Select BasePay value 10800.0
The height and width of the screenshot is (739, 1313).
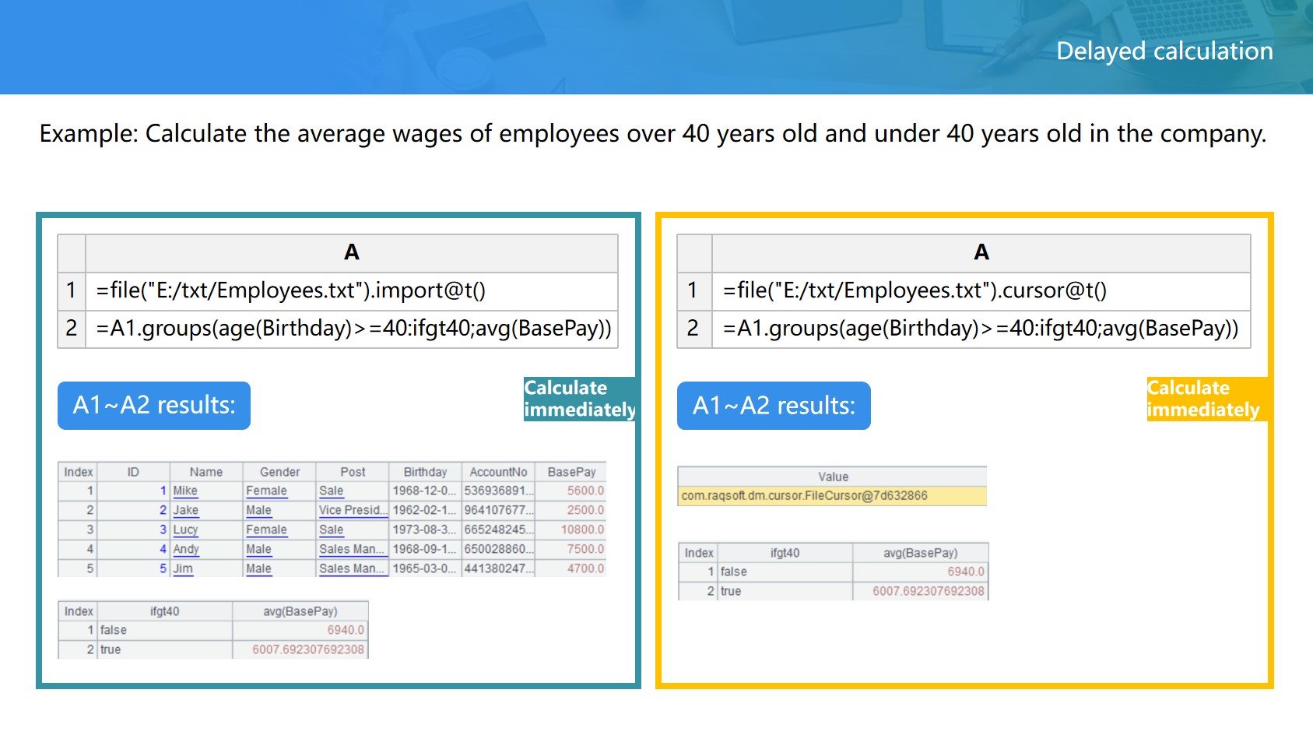[x=582, y=530]
